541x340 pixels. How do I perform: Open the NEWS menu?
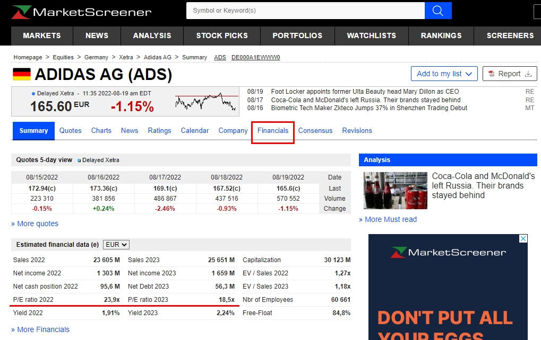click(97, 36)
